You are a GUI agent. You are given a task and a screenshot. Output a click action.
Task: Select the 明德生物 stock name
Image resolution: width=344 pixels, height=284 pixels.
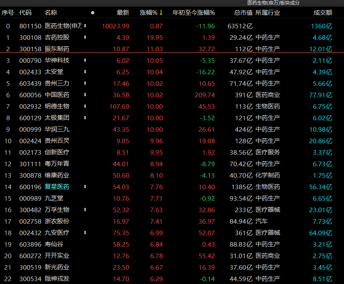point(57,106)
